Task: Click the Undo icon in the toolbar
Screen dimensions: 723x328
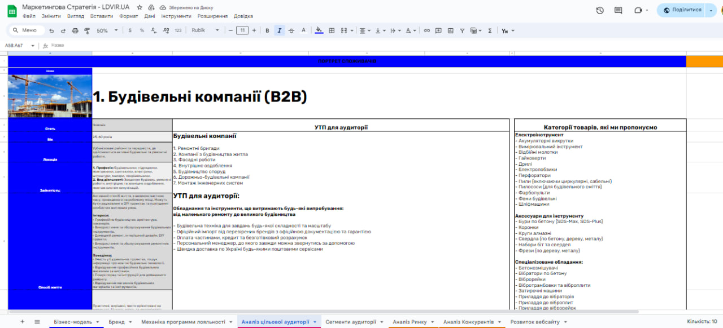Action: click(x=52, y=30)
